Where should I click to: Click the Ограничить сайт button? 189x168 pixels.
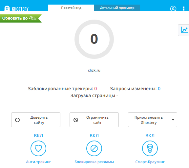pos(94,120)
